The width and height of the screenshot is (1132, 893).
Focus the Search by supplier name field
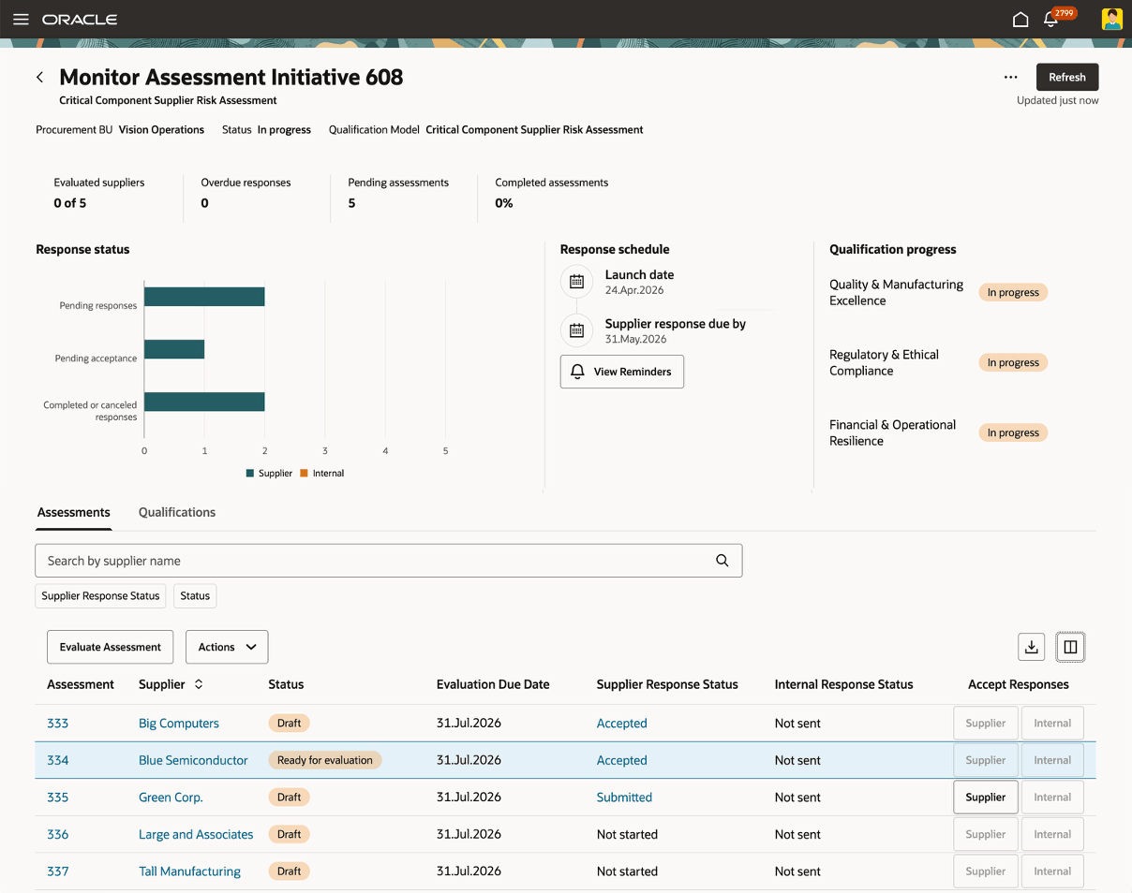coord(389,561)
